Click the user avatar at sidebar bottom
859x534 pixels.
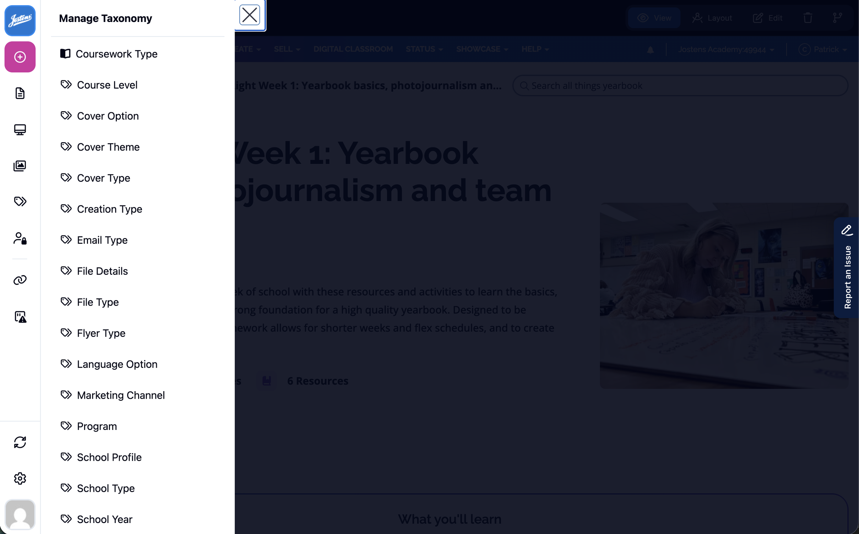coord(20,515)
